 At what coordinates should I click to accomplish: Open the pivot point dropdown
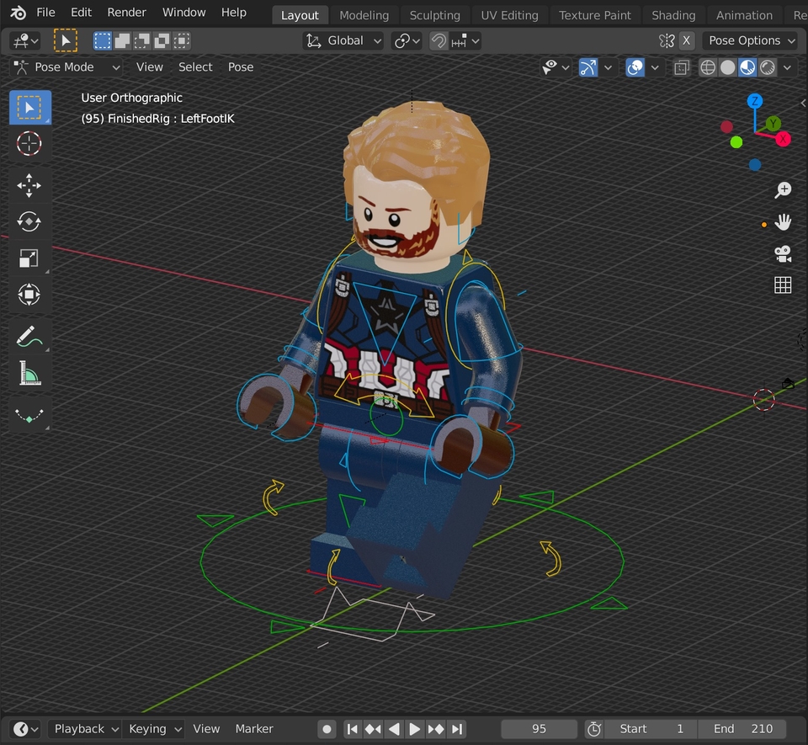(407, 40)
